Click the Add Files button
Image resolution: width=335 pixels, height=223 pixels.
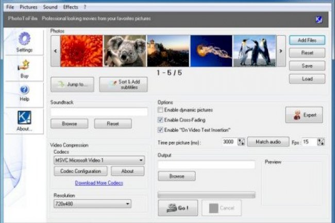coord(307,40)
